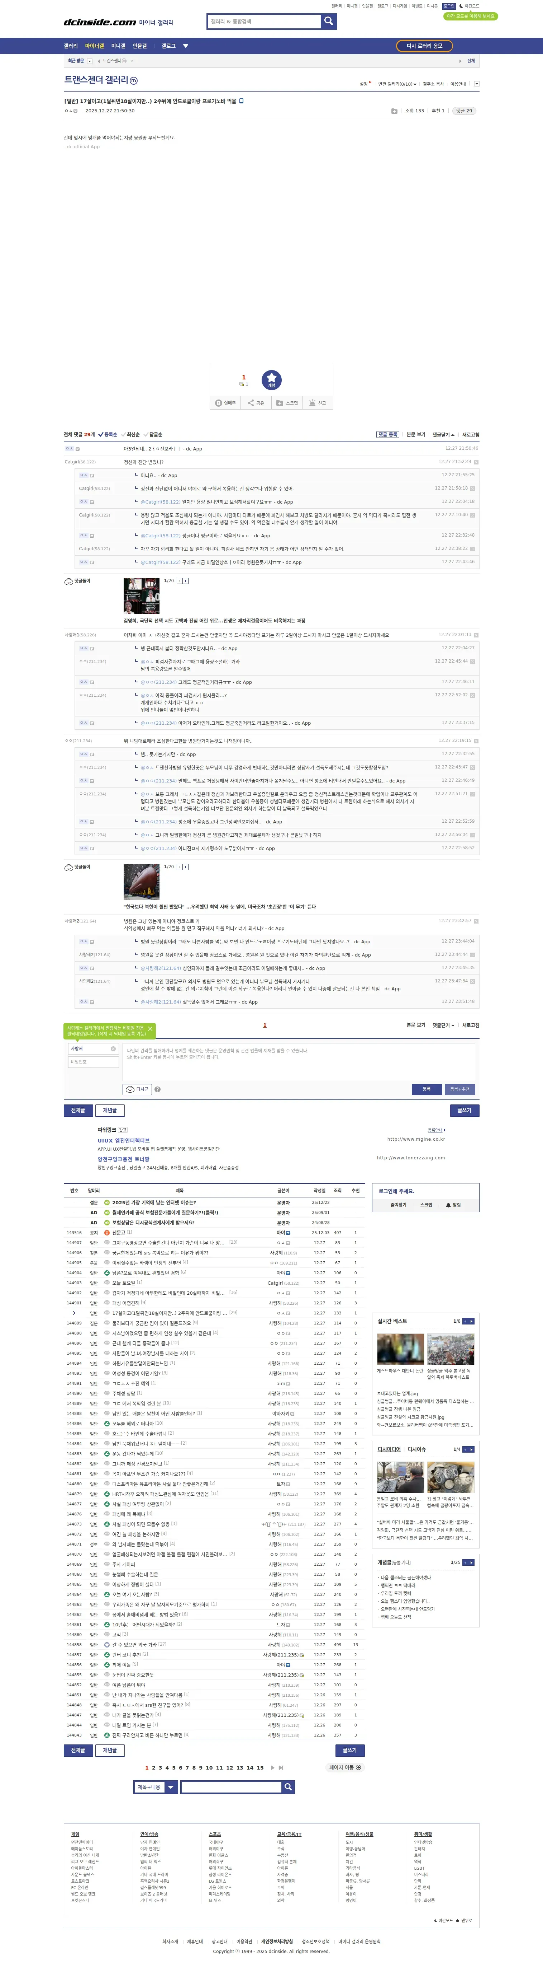Image resolution: width=543 pixels, height=1972 pixels.
Task: Click next arrow in 개념글 1/25 panel
Action: pos(472,1562)
